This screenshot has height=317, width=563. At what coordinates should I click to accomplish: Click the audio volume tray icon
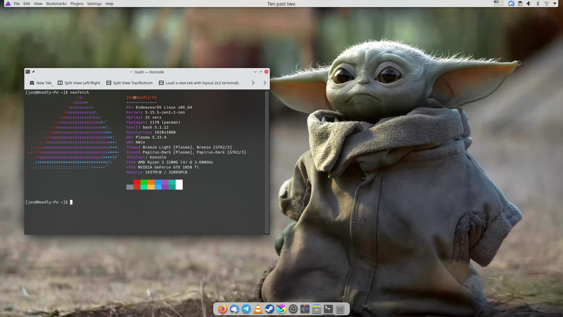pyautogui.click(x=529, y=4)
